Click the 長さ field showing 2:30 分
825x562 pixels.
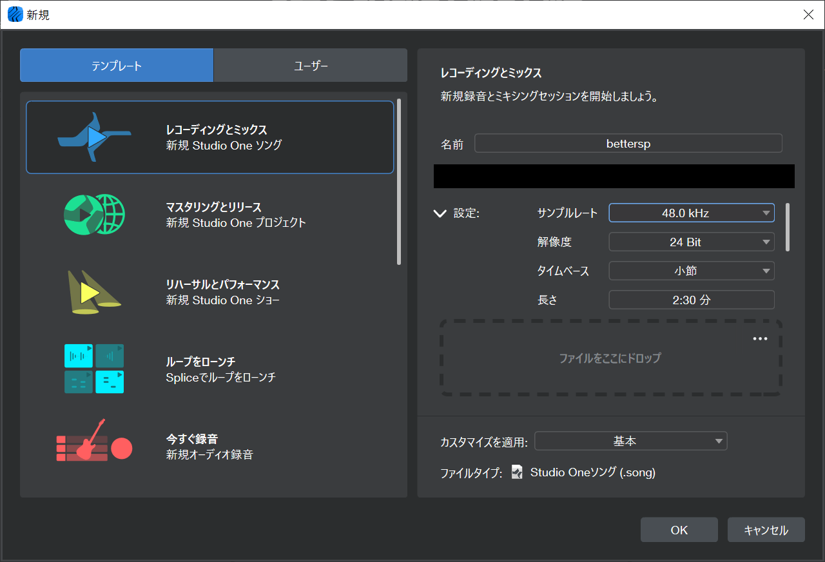tap(692, 300)
